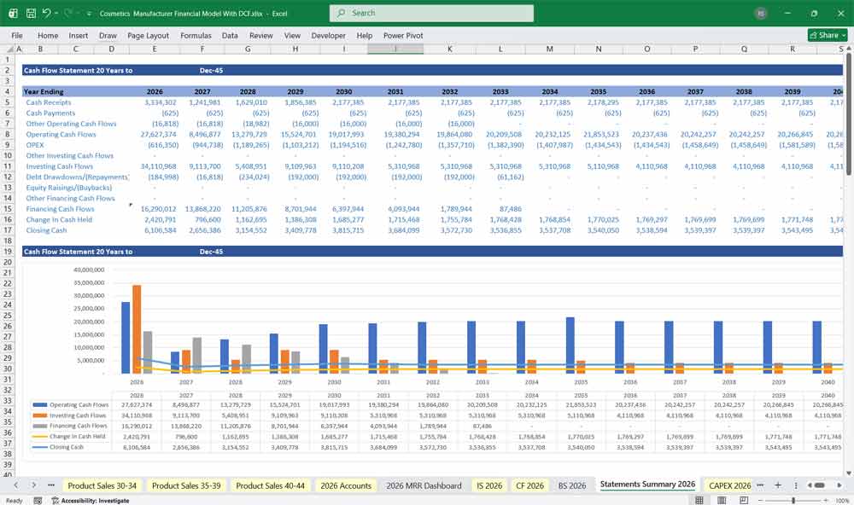
Task: Save the workbook using the Save icon
Action: (x=32, y=13)
